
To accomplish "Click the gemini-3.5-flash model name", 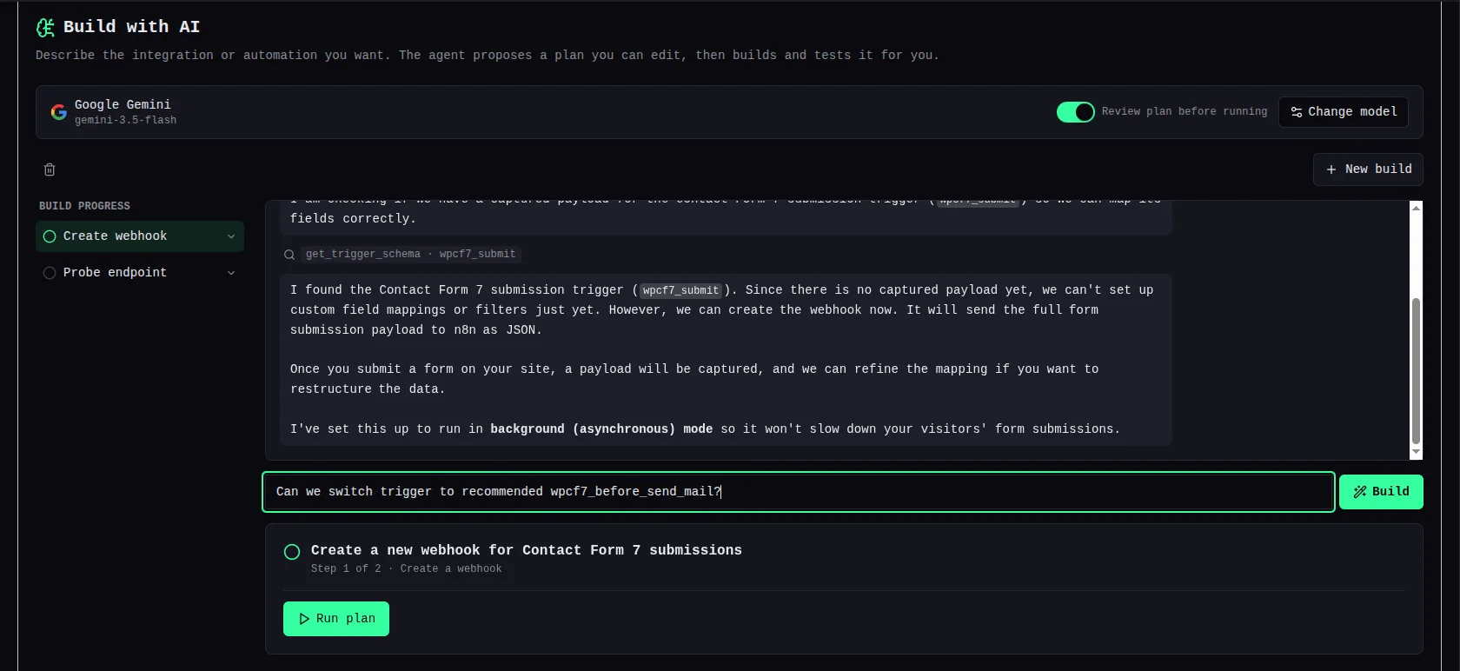I will [x=125, y=121].
